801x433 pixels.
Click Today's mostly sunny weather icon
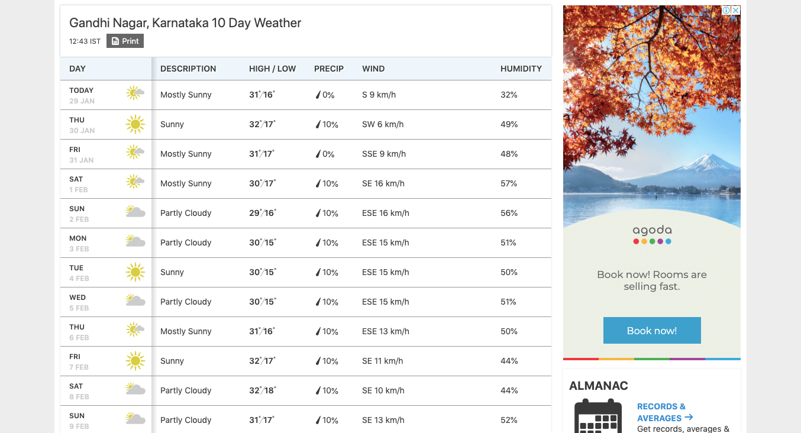pyautogui.click(x=135, y=93)
